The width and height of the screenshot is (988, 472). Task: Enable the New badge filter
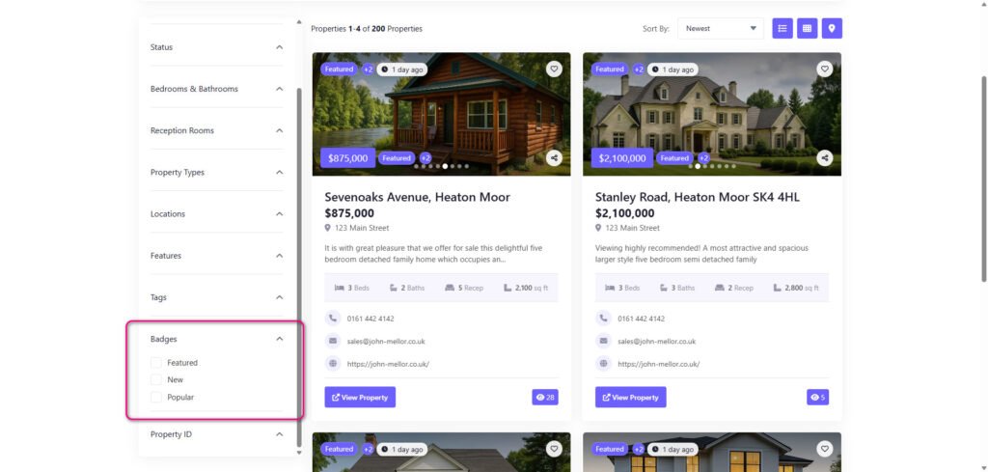[156, 380]
